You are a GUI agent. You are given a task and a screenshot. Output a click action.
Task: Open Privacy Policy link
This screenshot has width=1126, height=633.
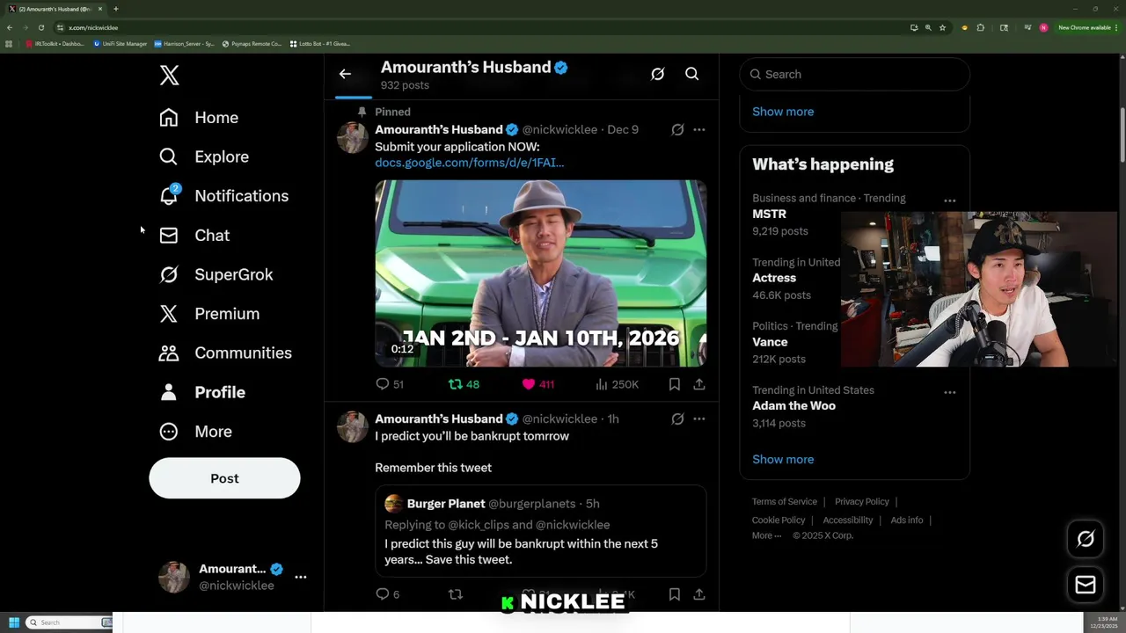862,502
